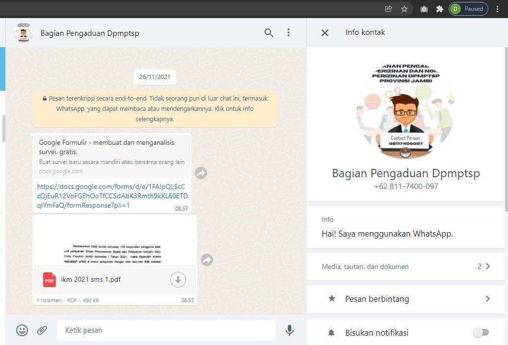This screenshot has width=508, height=345.
Task: Toggle Bisukan notifikasi switch
Action: pyautogui.click(x=481, y=332)
